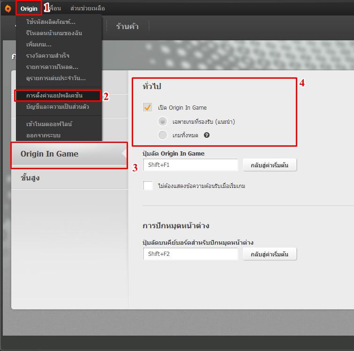Choose ออกจากระบบ to log out
Screen dimensions: 354x352
point(59,135)
